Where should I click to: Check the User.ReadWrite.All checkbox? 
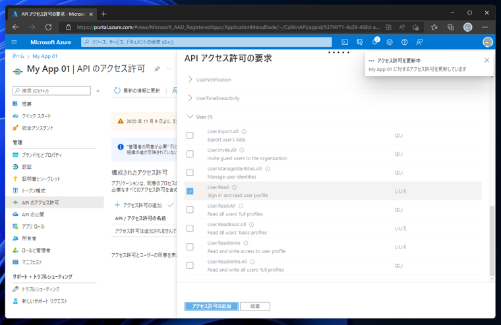[190, 265]
